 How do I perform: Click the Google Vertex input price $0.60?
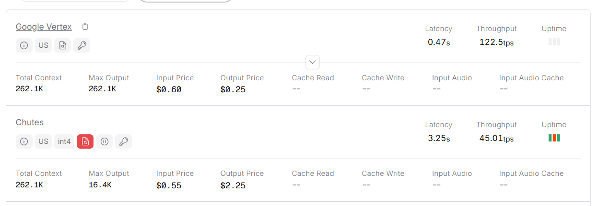(169, 89)
